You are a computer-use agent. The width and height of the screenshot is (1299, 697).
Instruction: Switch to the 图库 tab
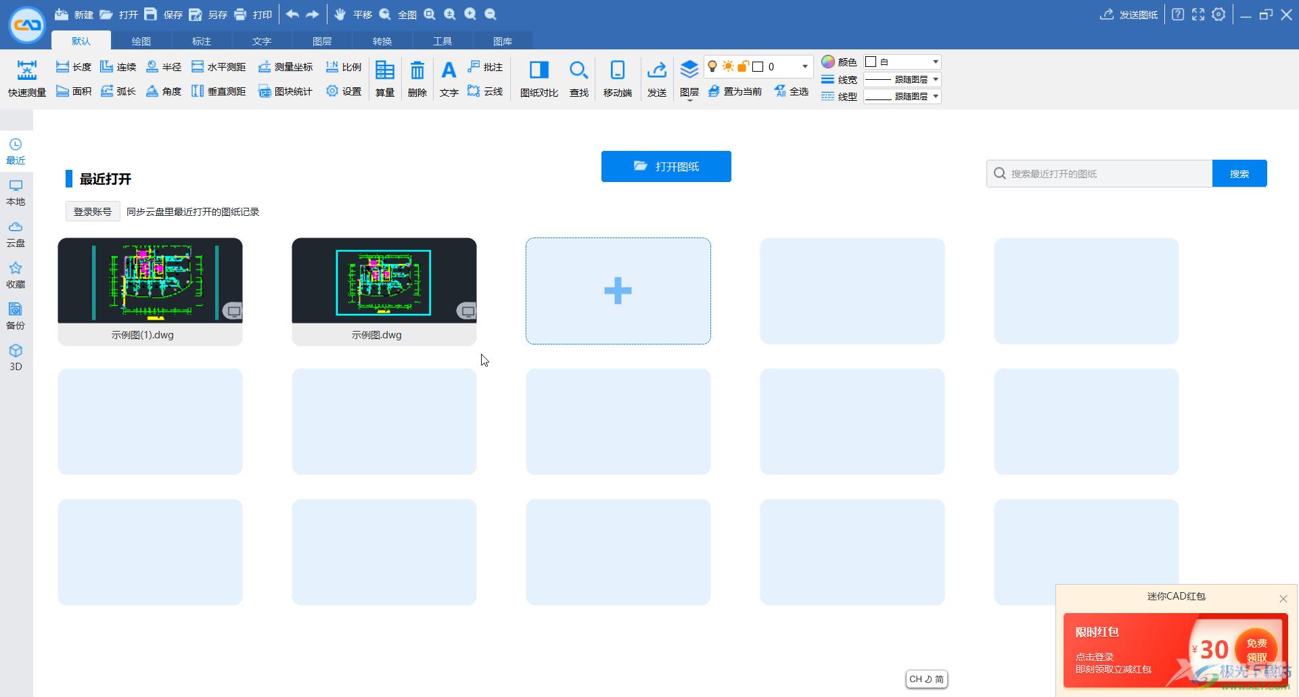(503, 41)
